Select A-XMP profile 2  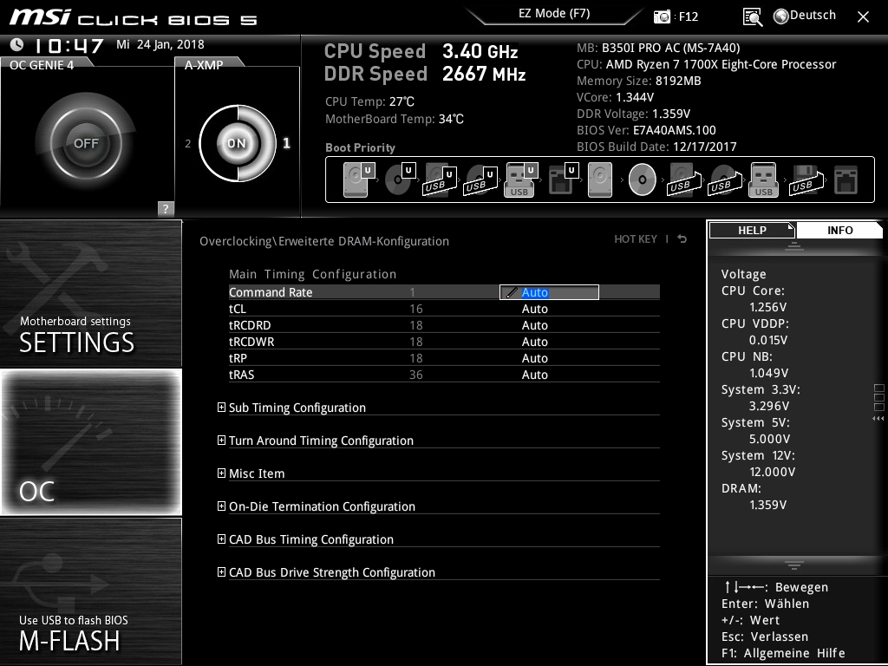pyautogui.click(x=188, y=144)
